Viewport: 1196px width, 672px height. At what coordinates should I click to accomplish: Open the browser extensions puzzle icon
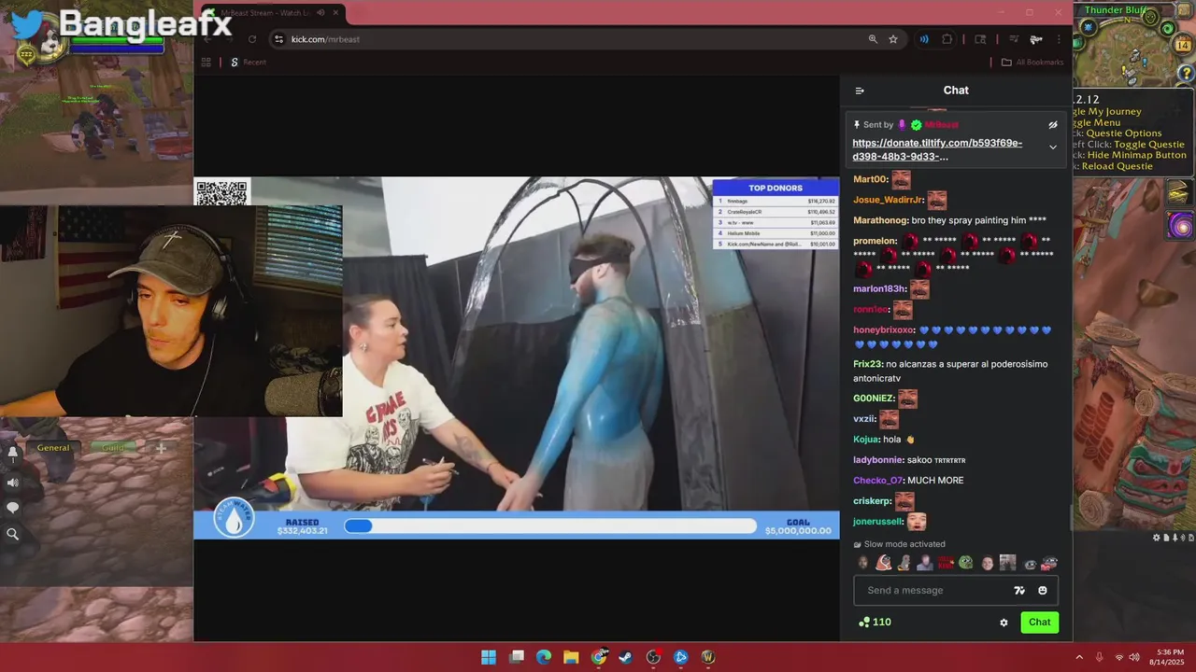(947, 39)
